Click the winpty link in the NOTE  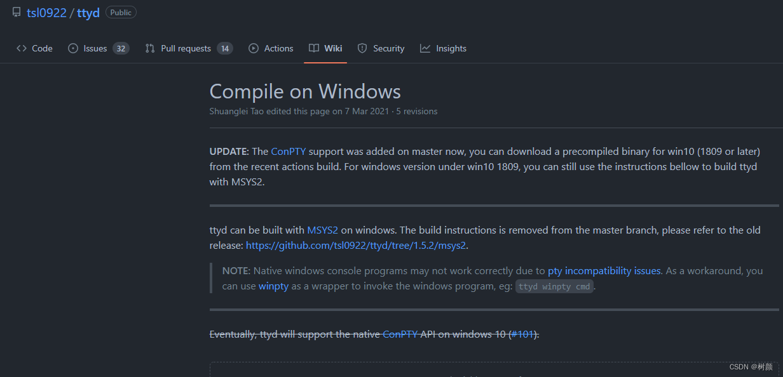point(273,286)
